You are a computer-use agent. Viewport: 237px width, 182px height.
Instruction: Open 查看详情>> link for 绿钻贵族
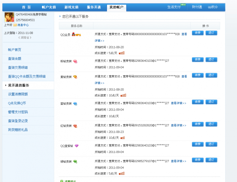pyautogui.click(x=178, y=161)
